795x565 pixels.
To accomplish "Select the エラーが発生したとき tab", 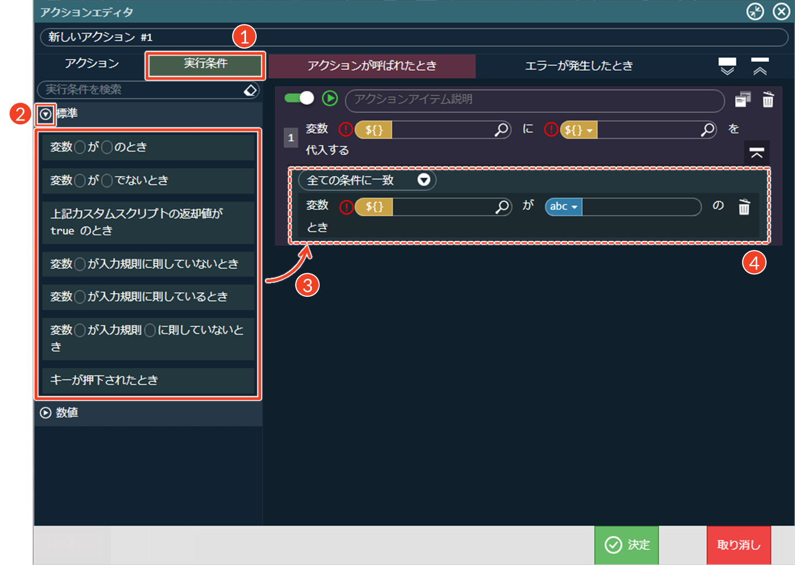I will click(x=579, y=66).
